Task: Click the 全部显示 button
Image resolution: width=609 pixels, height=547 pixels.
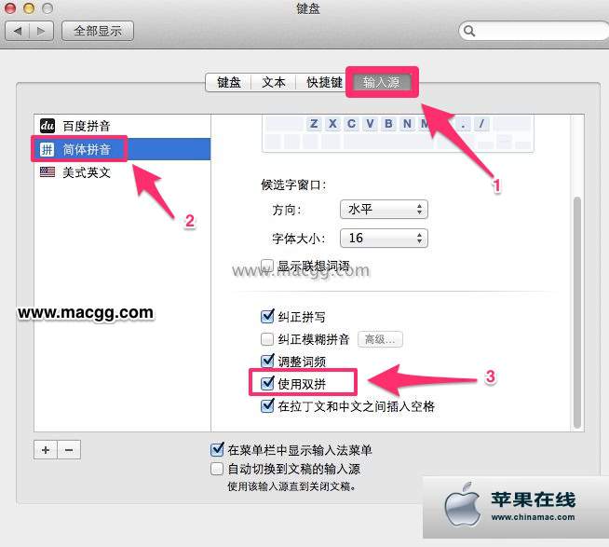Action: 98,31
